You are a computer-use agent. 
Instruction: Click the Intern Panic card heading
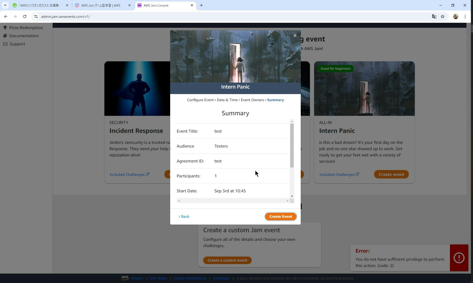pos(337,131)
